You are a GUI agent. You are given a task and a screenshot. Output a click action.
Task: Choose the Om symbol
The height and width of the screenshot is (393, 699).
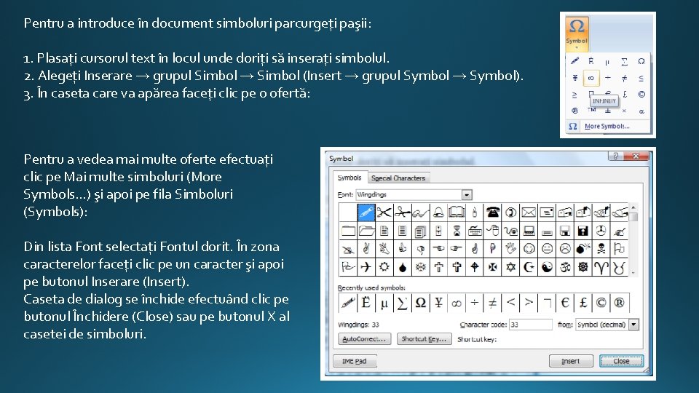(565, 267)
